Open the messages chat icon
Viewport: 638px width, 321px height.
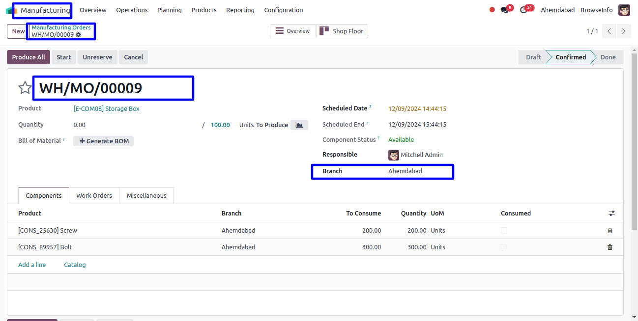(504, 10)
